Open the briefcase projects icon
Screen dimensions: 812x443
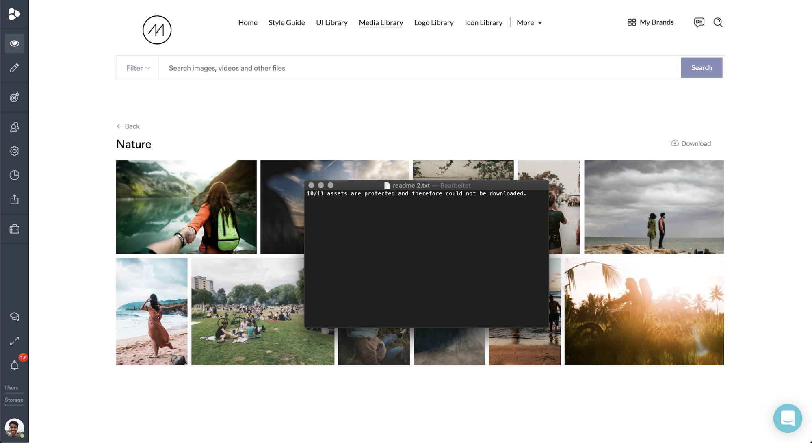click(14, 229)
